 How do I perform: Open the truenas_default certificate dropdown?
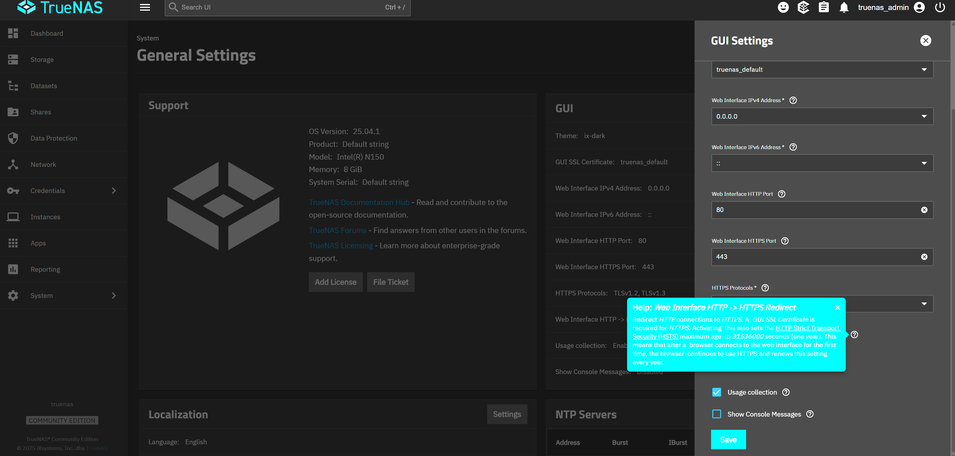822,70
